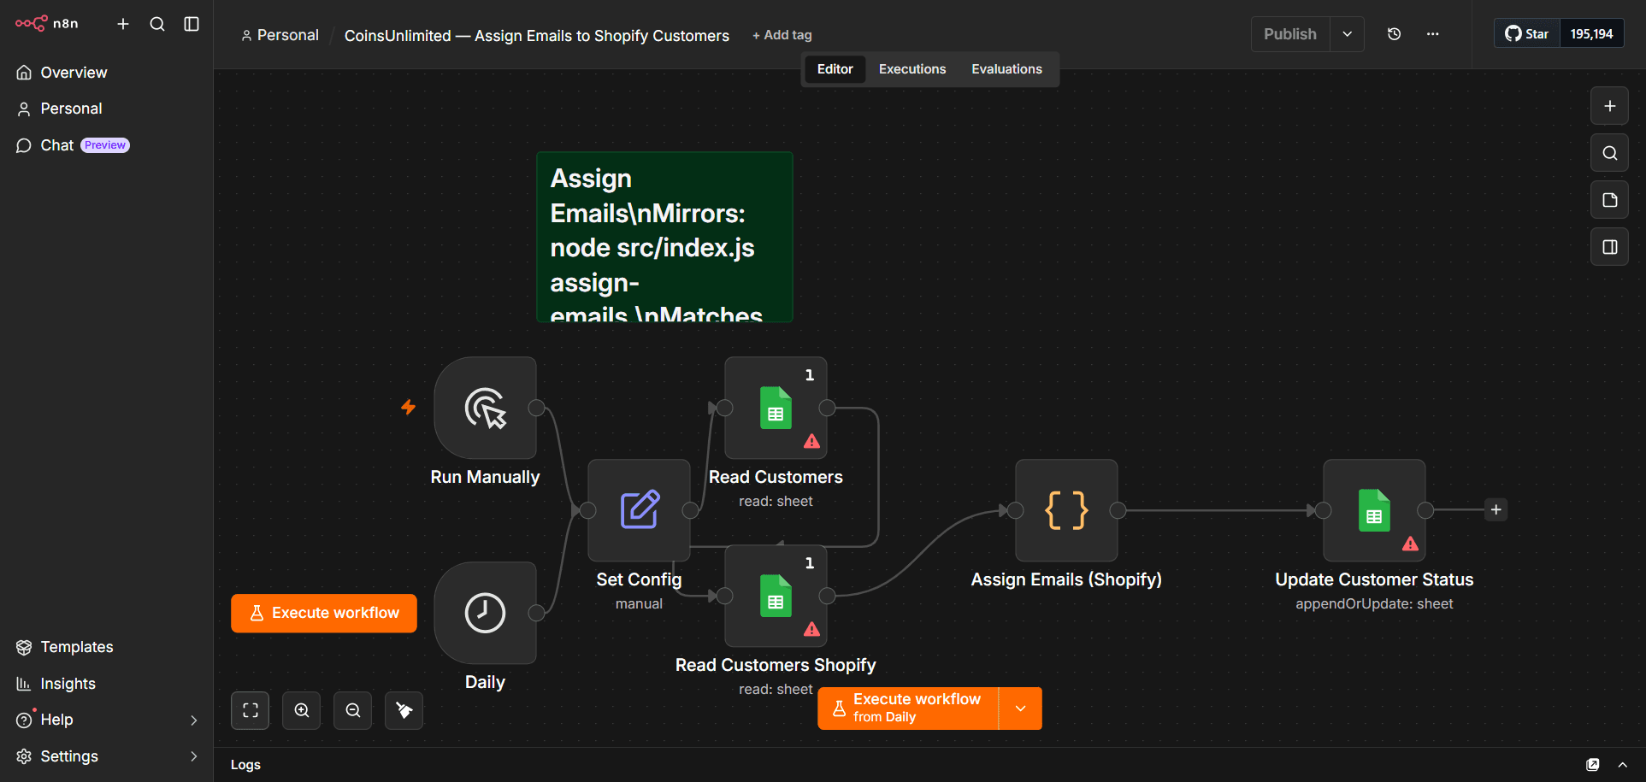Click the Personal breadcrumb link
The image size is (1646, 782).
280,35
